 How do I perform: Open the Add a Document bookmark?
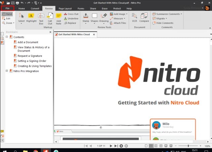coord(28,42)
